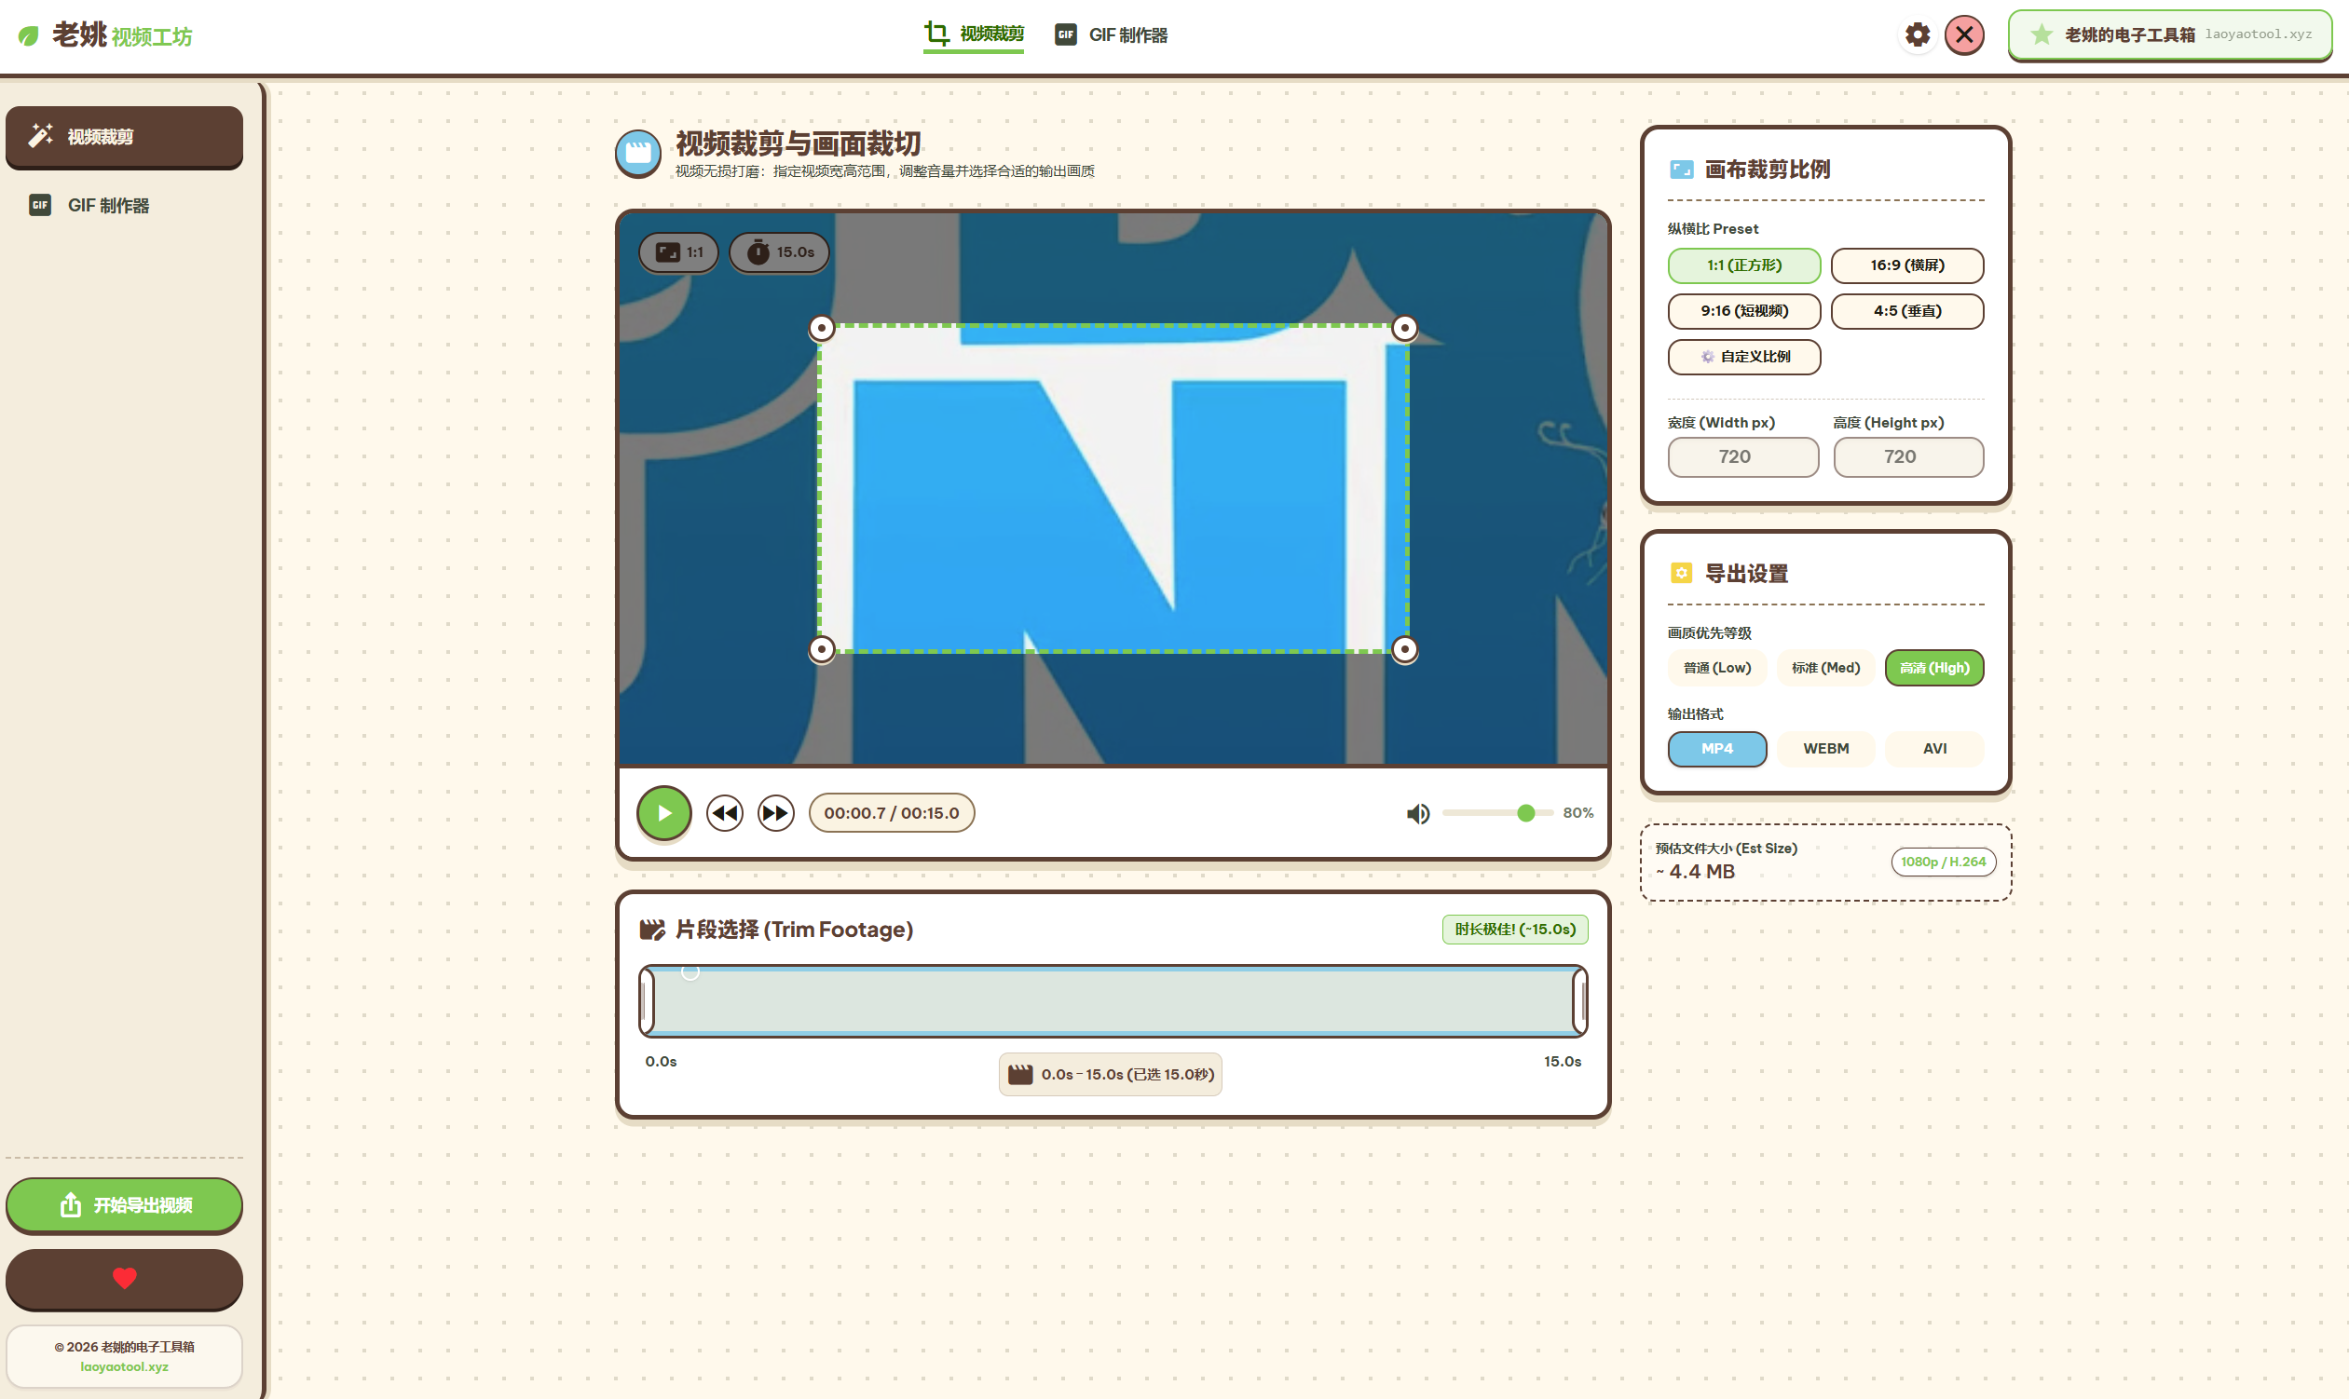The width and height of the screenshot is (2349, 1399).
Task: Switch to the 视频裁剪 top tab
Action: pos(973,34)
